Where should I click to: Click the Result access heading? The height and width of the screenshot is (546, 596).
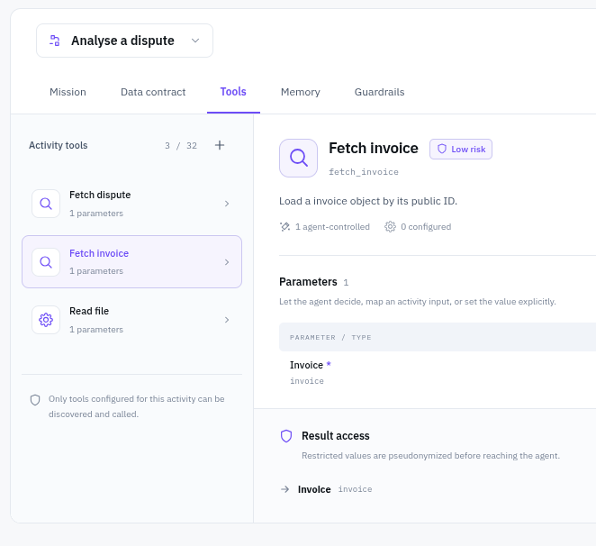[335, 436]
